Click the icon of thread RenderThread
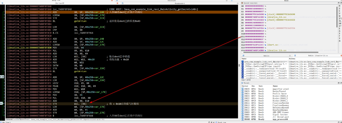Viewport: 342px width, 123px height. click(242, 91)
